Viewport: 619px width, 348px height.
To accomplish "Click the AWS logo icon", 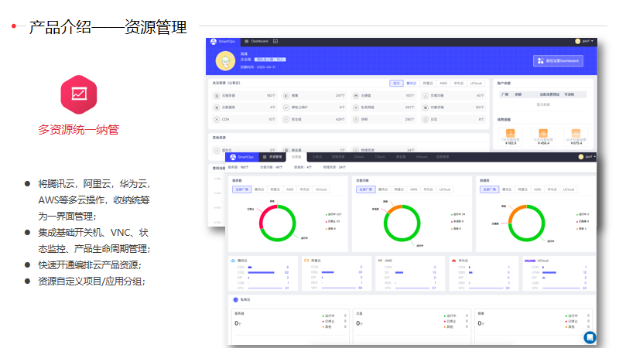I will (380, 261).
